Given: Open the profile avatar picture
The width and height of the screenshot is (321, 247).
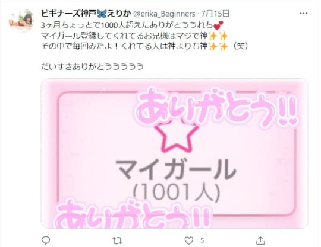Looking at the screenshot, I should tap(21, 21).
